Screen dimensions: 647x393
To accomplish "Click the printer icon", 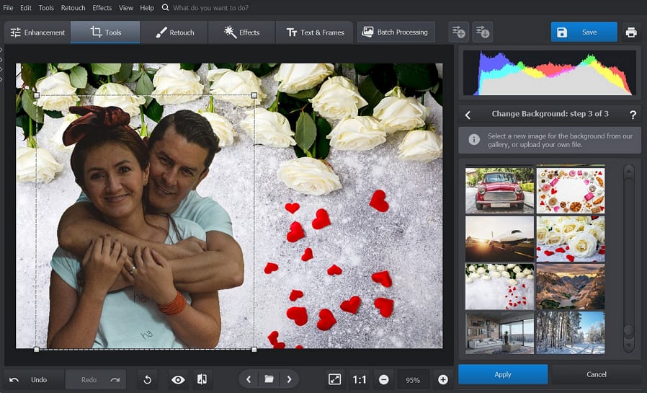I will point(631,32).
